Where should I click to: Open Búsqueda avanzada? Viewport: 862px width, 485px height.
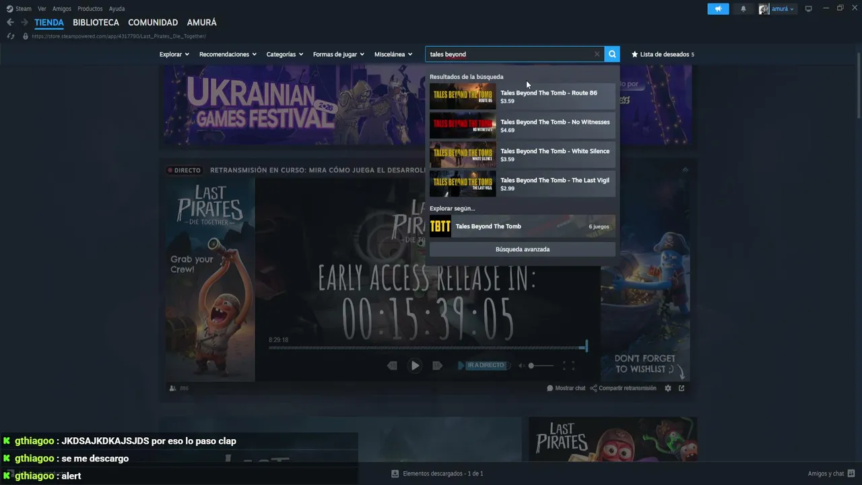(x=523, y=249)
